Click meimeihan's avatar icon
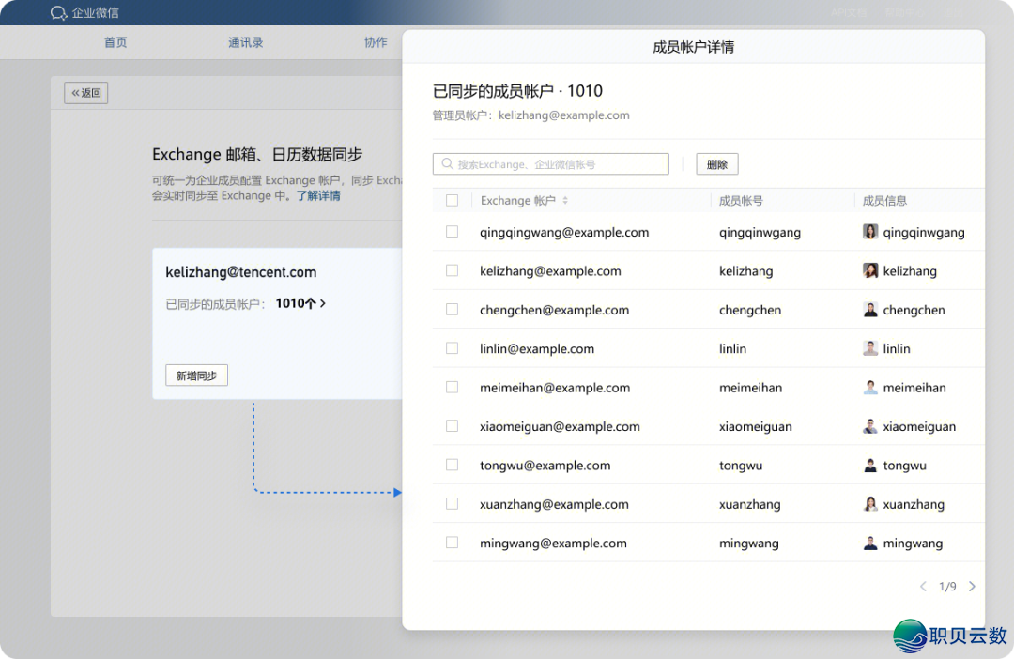1014x659 pixels. pyautogui.click(x=869, y=387)
